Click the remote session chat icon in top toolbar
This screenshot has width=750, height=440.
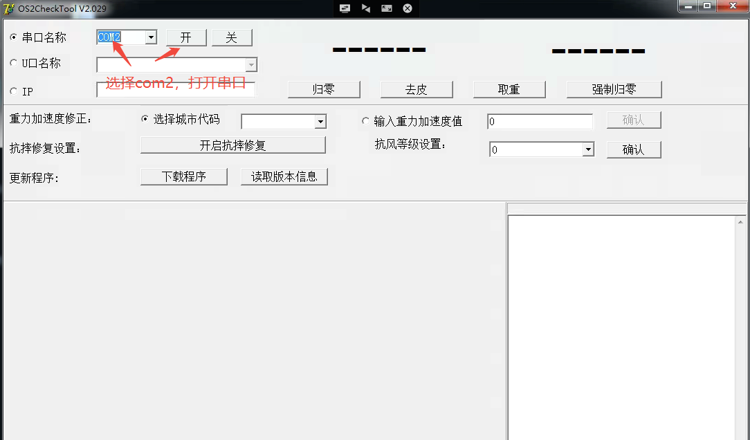(345, 8)
